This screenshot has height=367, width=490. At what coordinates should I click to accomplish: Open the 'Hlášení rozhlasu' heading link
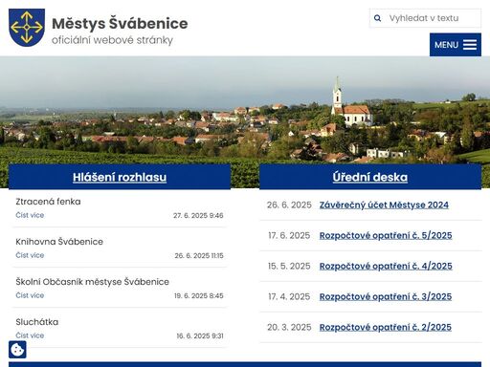120,177
